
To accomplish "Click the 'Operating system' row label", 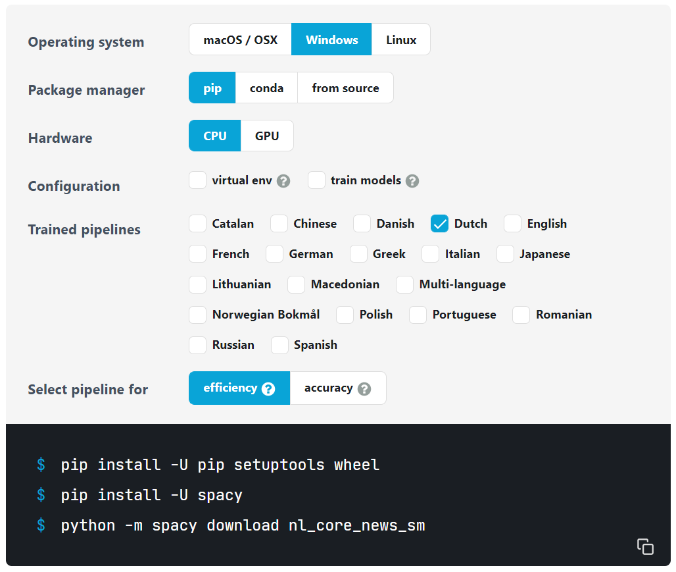I will (x=85, y=42).
